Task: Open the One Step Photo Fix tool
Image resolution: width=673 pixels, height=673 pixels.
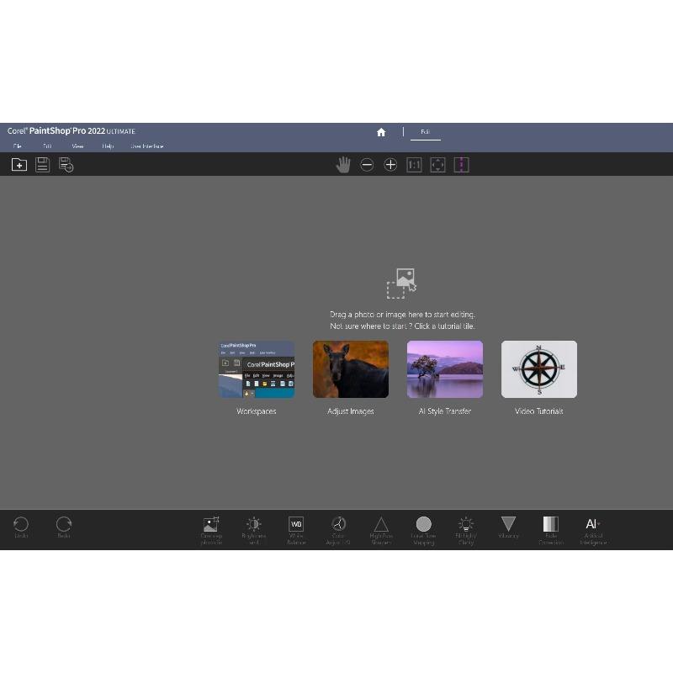Action: [x=211, y=531]
